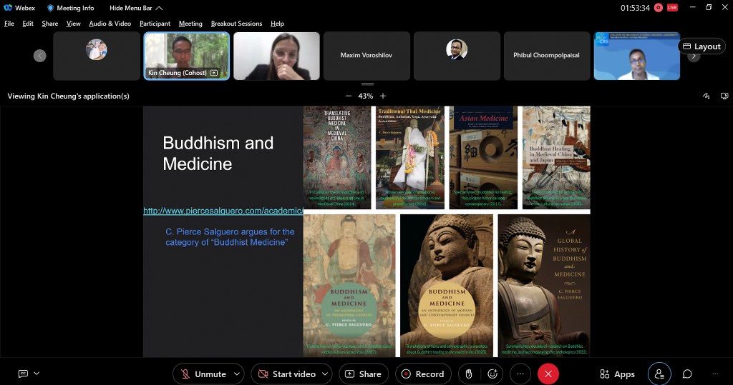The width and height of the screenshot is (733, 385).
Task: Go to previous participant thumbnails
Action: click(x=40, y=56)
